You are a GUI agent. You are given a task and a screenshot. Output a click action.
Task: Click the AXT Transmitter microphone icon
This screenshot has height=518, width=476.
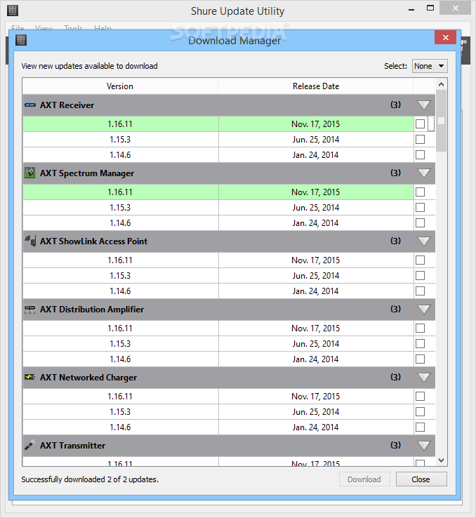(x=29, y=445)
